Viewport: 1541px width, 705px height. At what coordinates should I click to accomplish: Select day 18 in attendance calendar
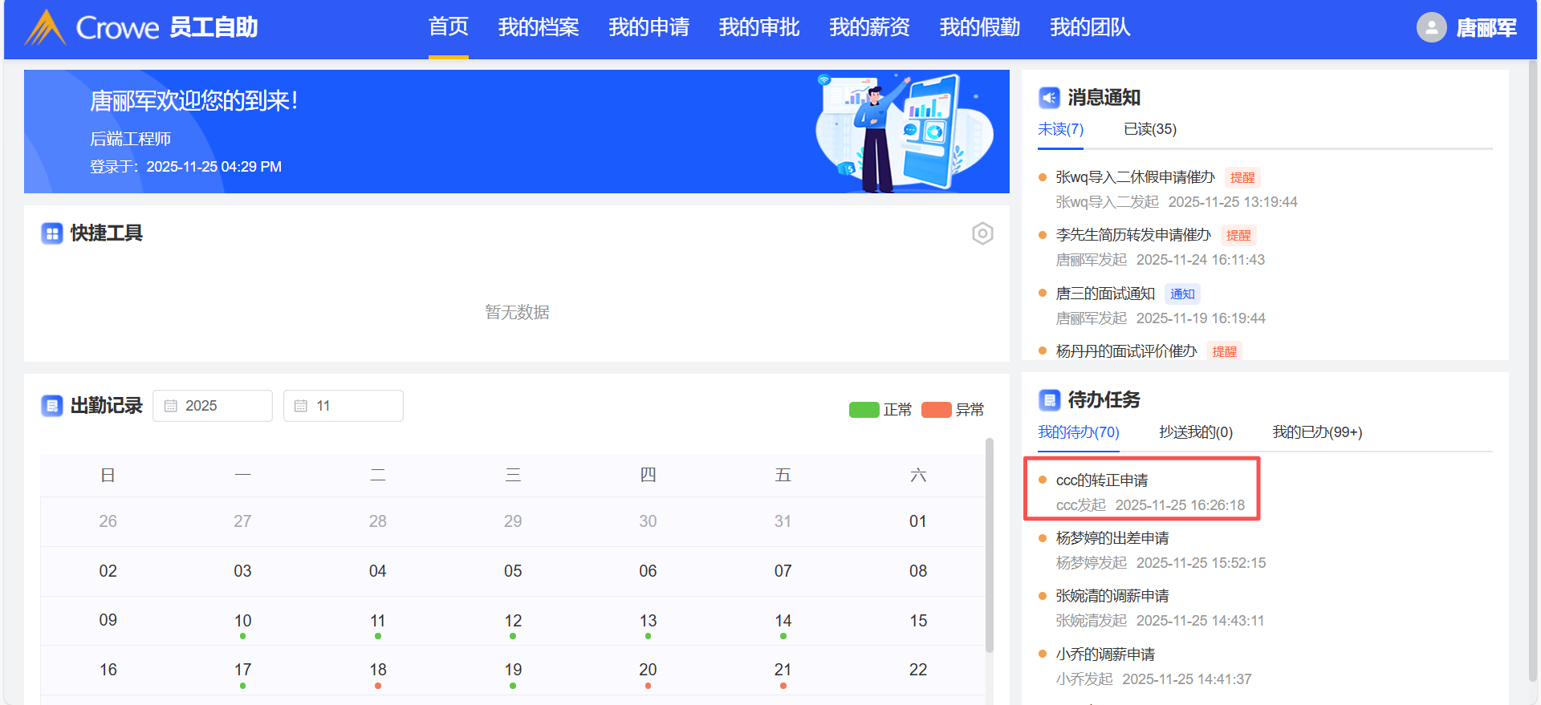[378, 670]
